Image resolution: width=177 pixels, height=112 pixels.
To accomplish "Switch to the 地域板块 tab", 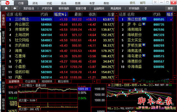I will [x=47, y=81].
